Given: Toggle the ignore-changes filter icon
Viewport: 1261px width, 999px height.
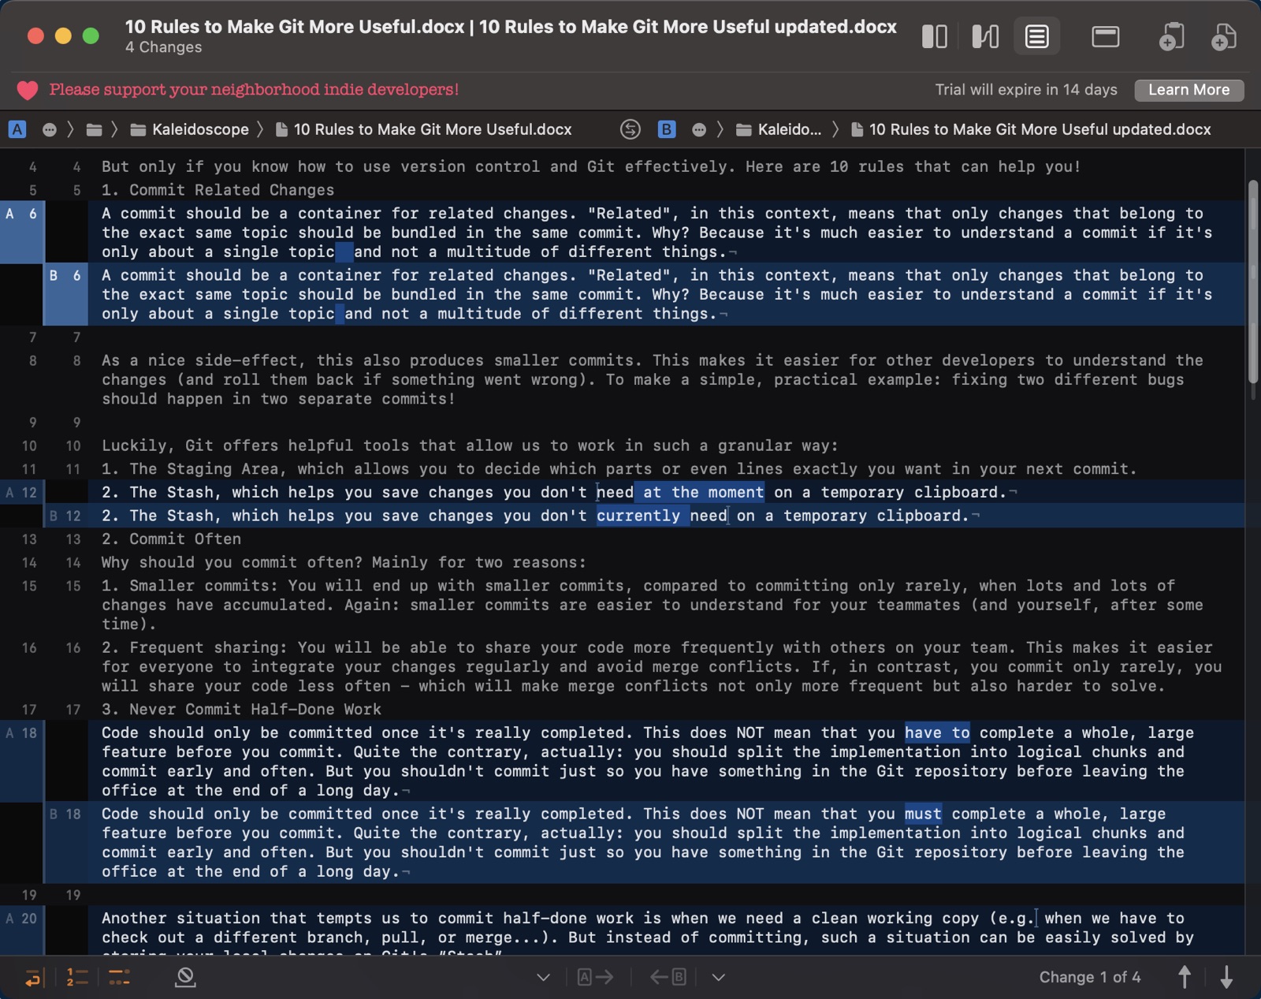Looking at the screenshot, I should (x=185, y=978).
